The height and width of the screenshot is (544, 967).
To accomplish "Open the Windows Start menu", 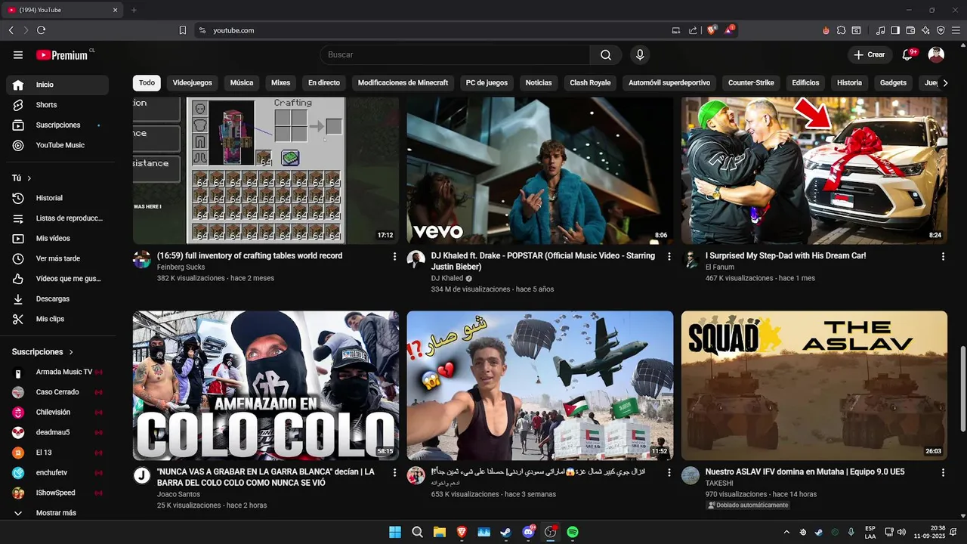I will [395, 532].
